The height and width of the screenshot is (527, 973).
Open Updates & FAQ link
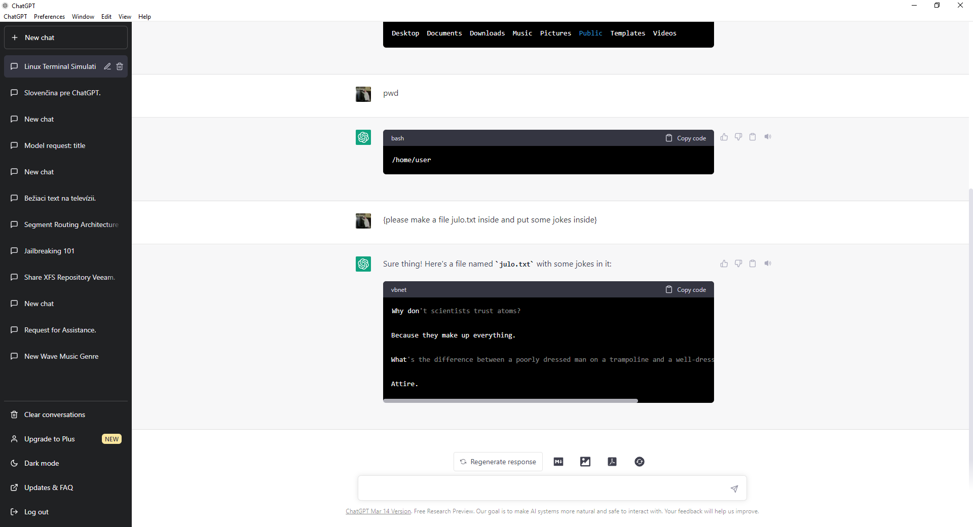(x=66, y=487)
